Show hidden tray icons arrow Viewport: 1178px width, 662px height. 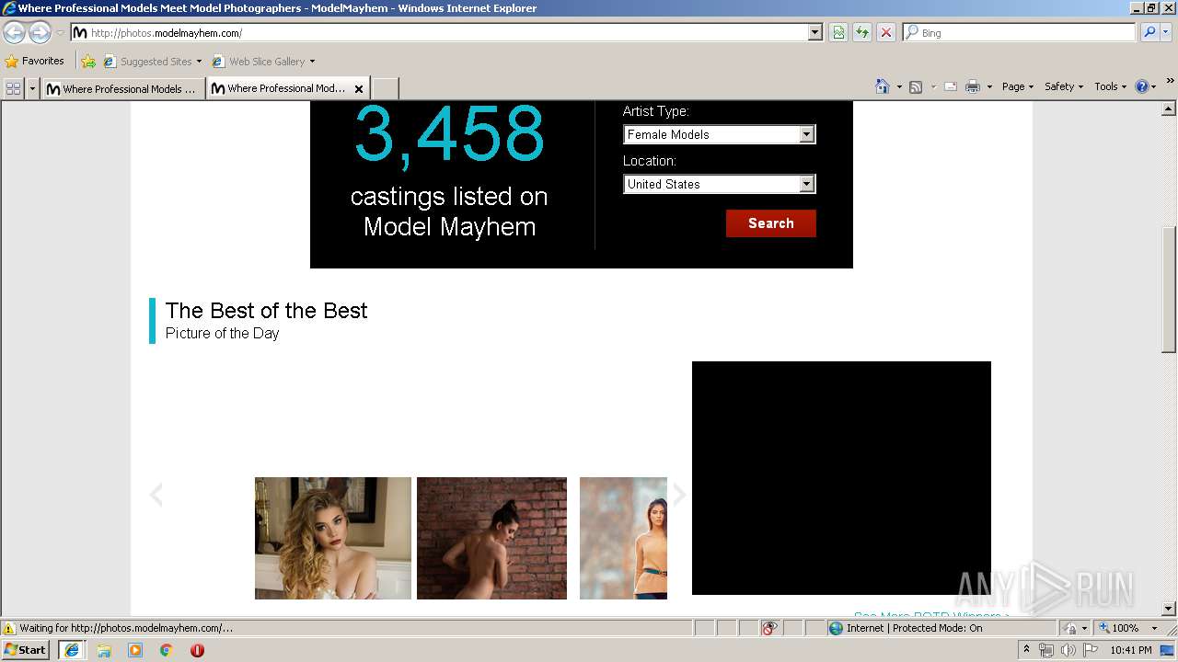pos(1027,649)
